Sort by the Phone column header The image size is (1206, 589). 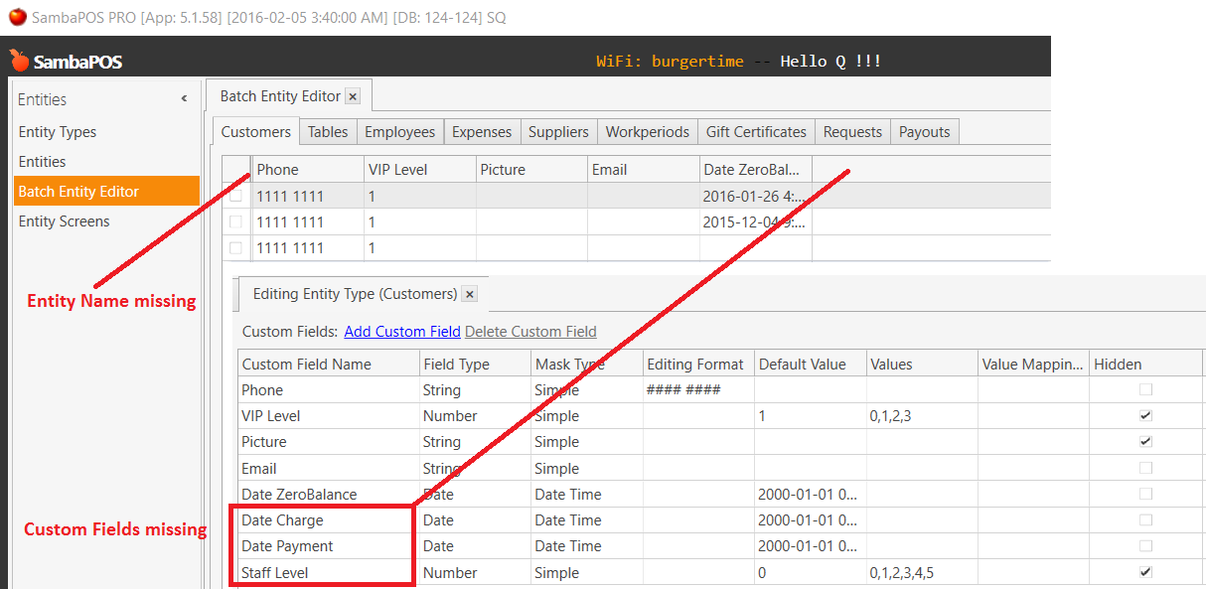pos(308,170)
